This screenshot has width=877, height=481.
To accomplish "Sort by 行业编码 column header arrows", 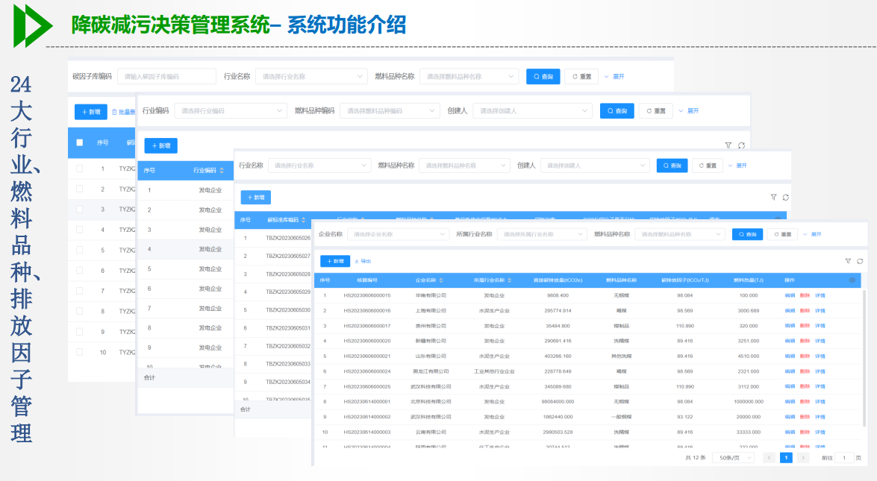I will pyautogui.click(x=222, y=170).
